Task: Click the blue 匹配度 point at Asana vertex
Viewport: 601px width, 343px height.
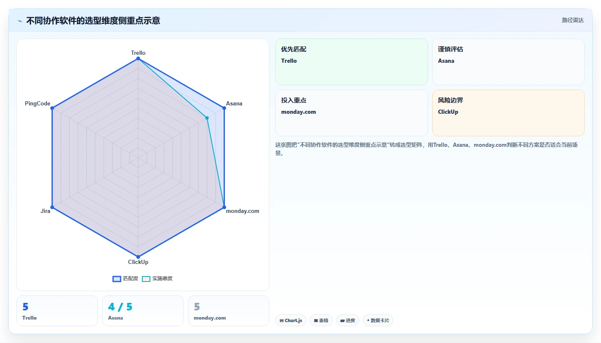Action: point(224,108)
